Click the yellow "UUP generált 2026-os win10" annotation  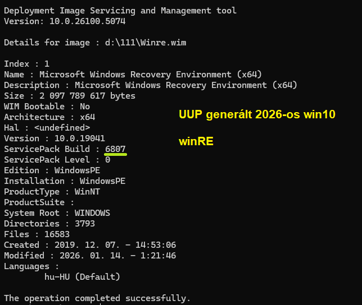tap(257, 115)
